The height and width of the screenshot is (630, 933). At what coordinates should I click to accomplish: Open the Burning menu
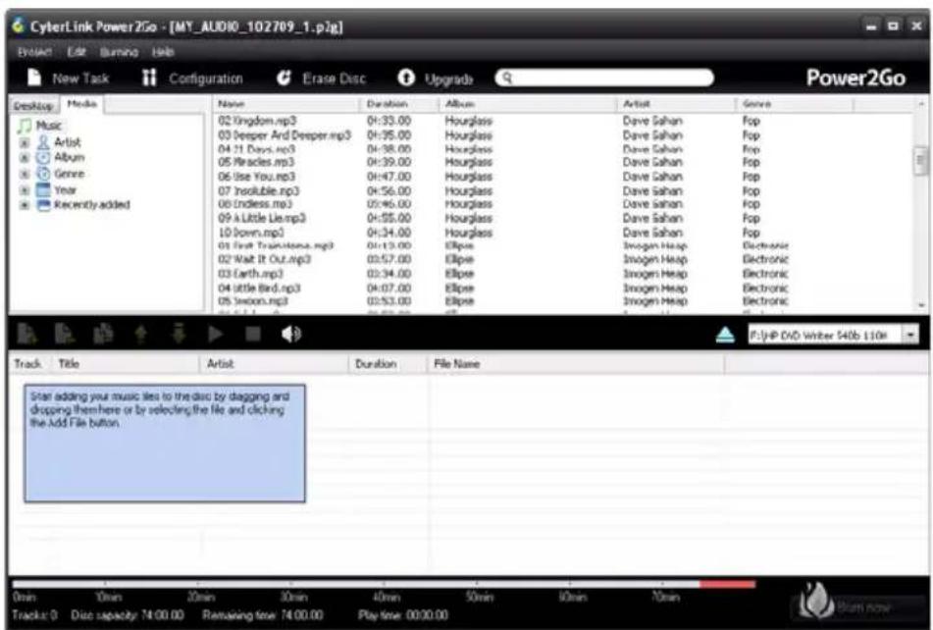tap(119, 52)
